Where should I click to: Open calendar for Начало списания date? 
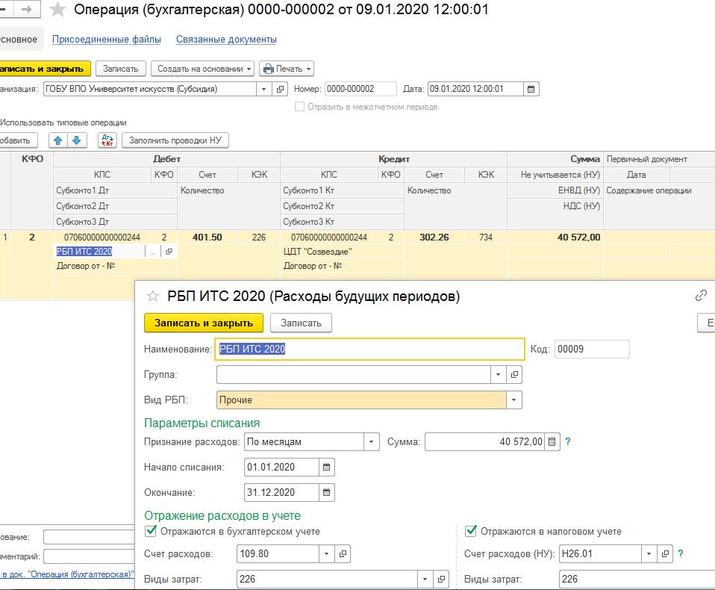[x=327, y=468]
